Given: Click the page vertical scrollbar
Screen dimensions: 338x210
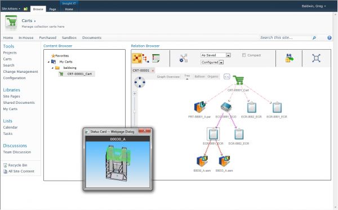Looking at the screenshot, I should (x=335, y=110).
